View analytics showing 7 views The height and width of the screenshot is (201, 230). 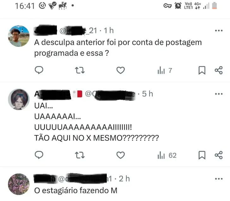165,70
